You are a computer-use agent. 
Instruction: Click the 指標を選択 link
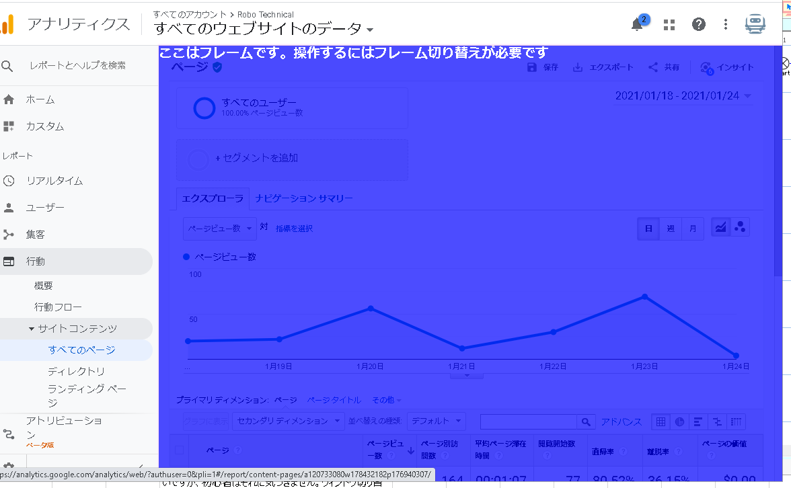[294, 229]
